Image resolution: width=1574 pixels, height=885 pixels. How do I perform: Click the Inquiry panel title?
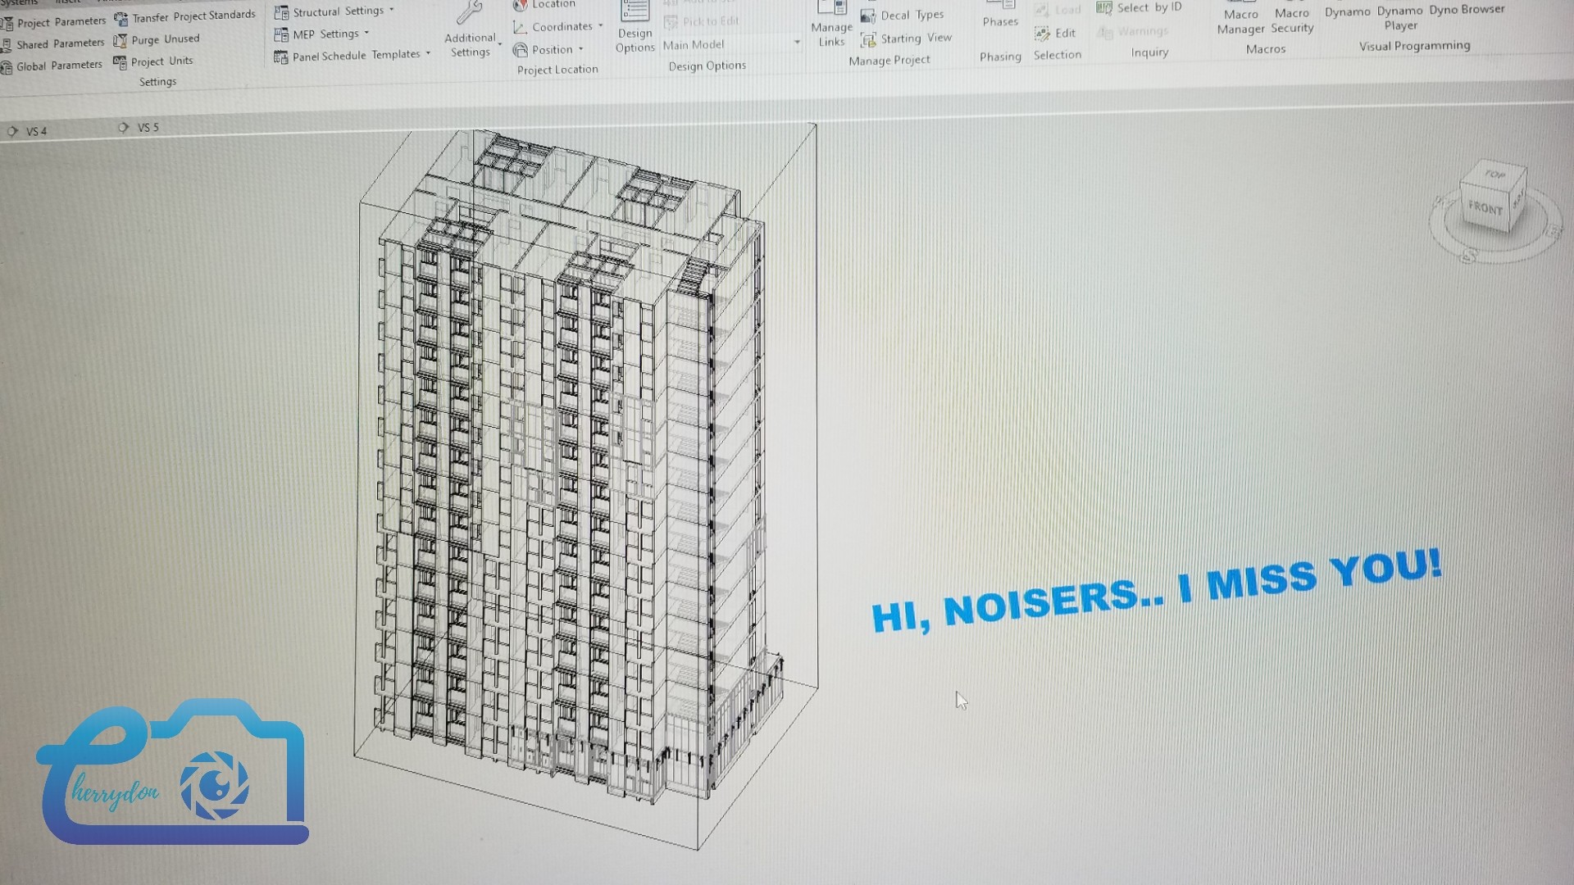[x=1149, y=52]
